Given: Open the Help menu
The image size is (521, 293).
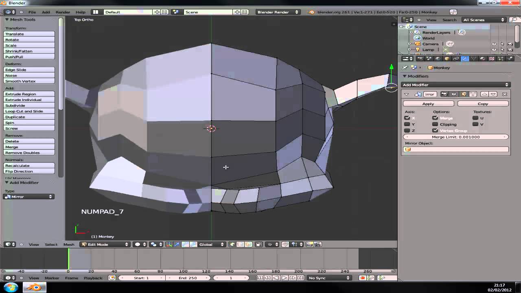Looking at the screenshot, I should click(81, 12).
